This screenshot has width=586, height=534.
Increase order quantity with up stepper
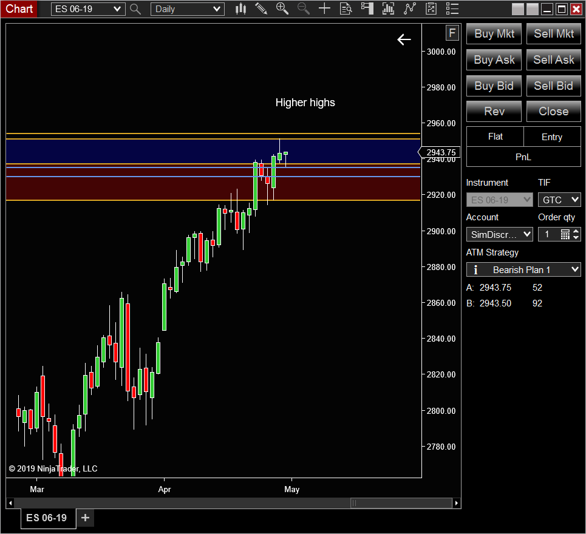pyautogui.click(x=576, y=232)
